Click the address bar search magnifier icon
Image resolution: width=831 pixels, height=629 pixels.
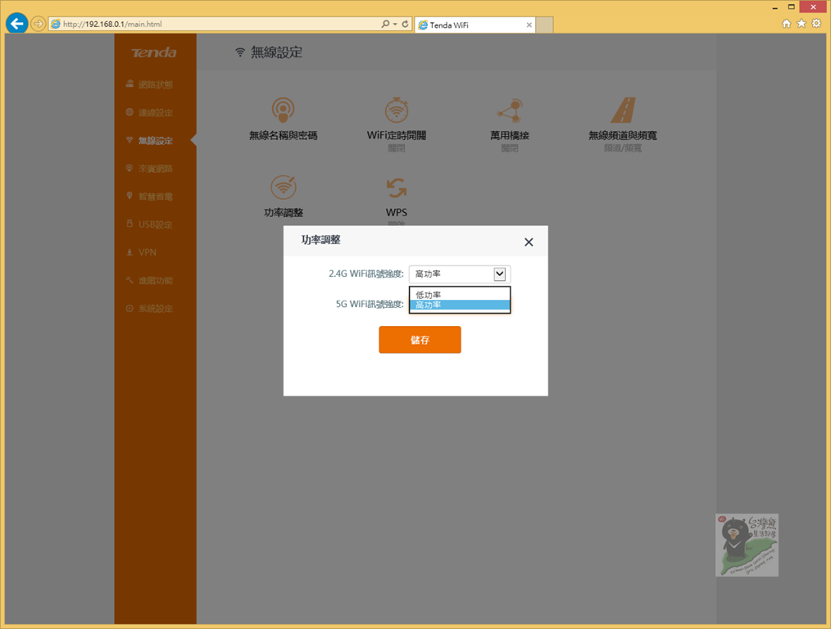[x=385, y=24]
